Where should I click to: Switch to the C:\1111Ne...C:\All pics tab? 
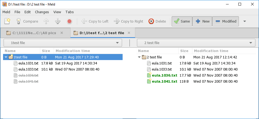34,33
